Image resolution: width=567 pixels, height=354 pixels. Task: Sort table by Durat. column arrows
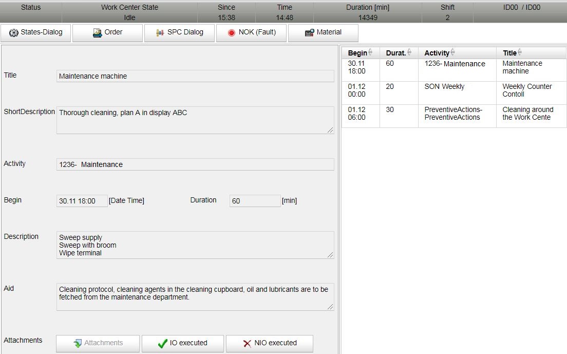(x=409, y=52)
